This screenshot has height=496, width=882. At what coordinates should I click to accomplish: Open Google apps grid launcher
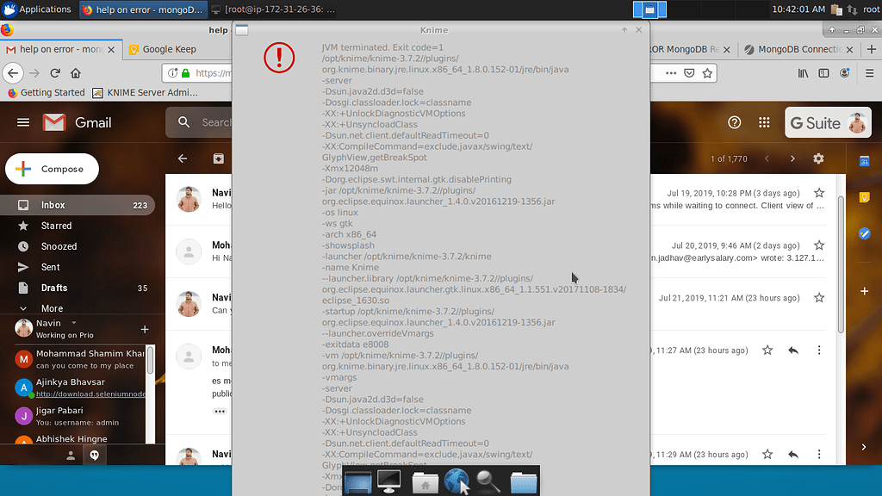pyautogui.click(x=762, y=122)
